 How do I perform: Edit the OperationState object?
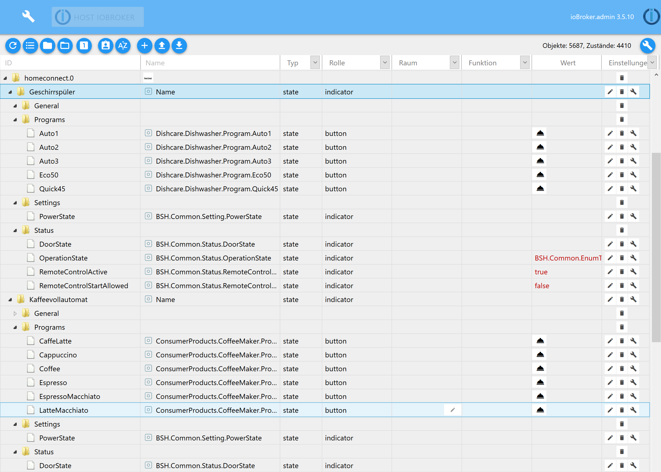click(x=610, y=258)
